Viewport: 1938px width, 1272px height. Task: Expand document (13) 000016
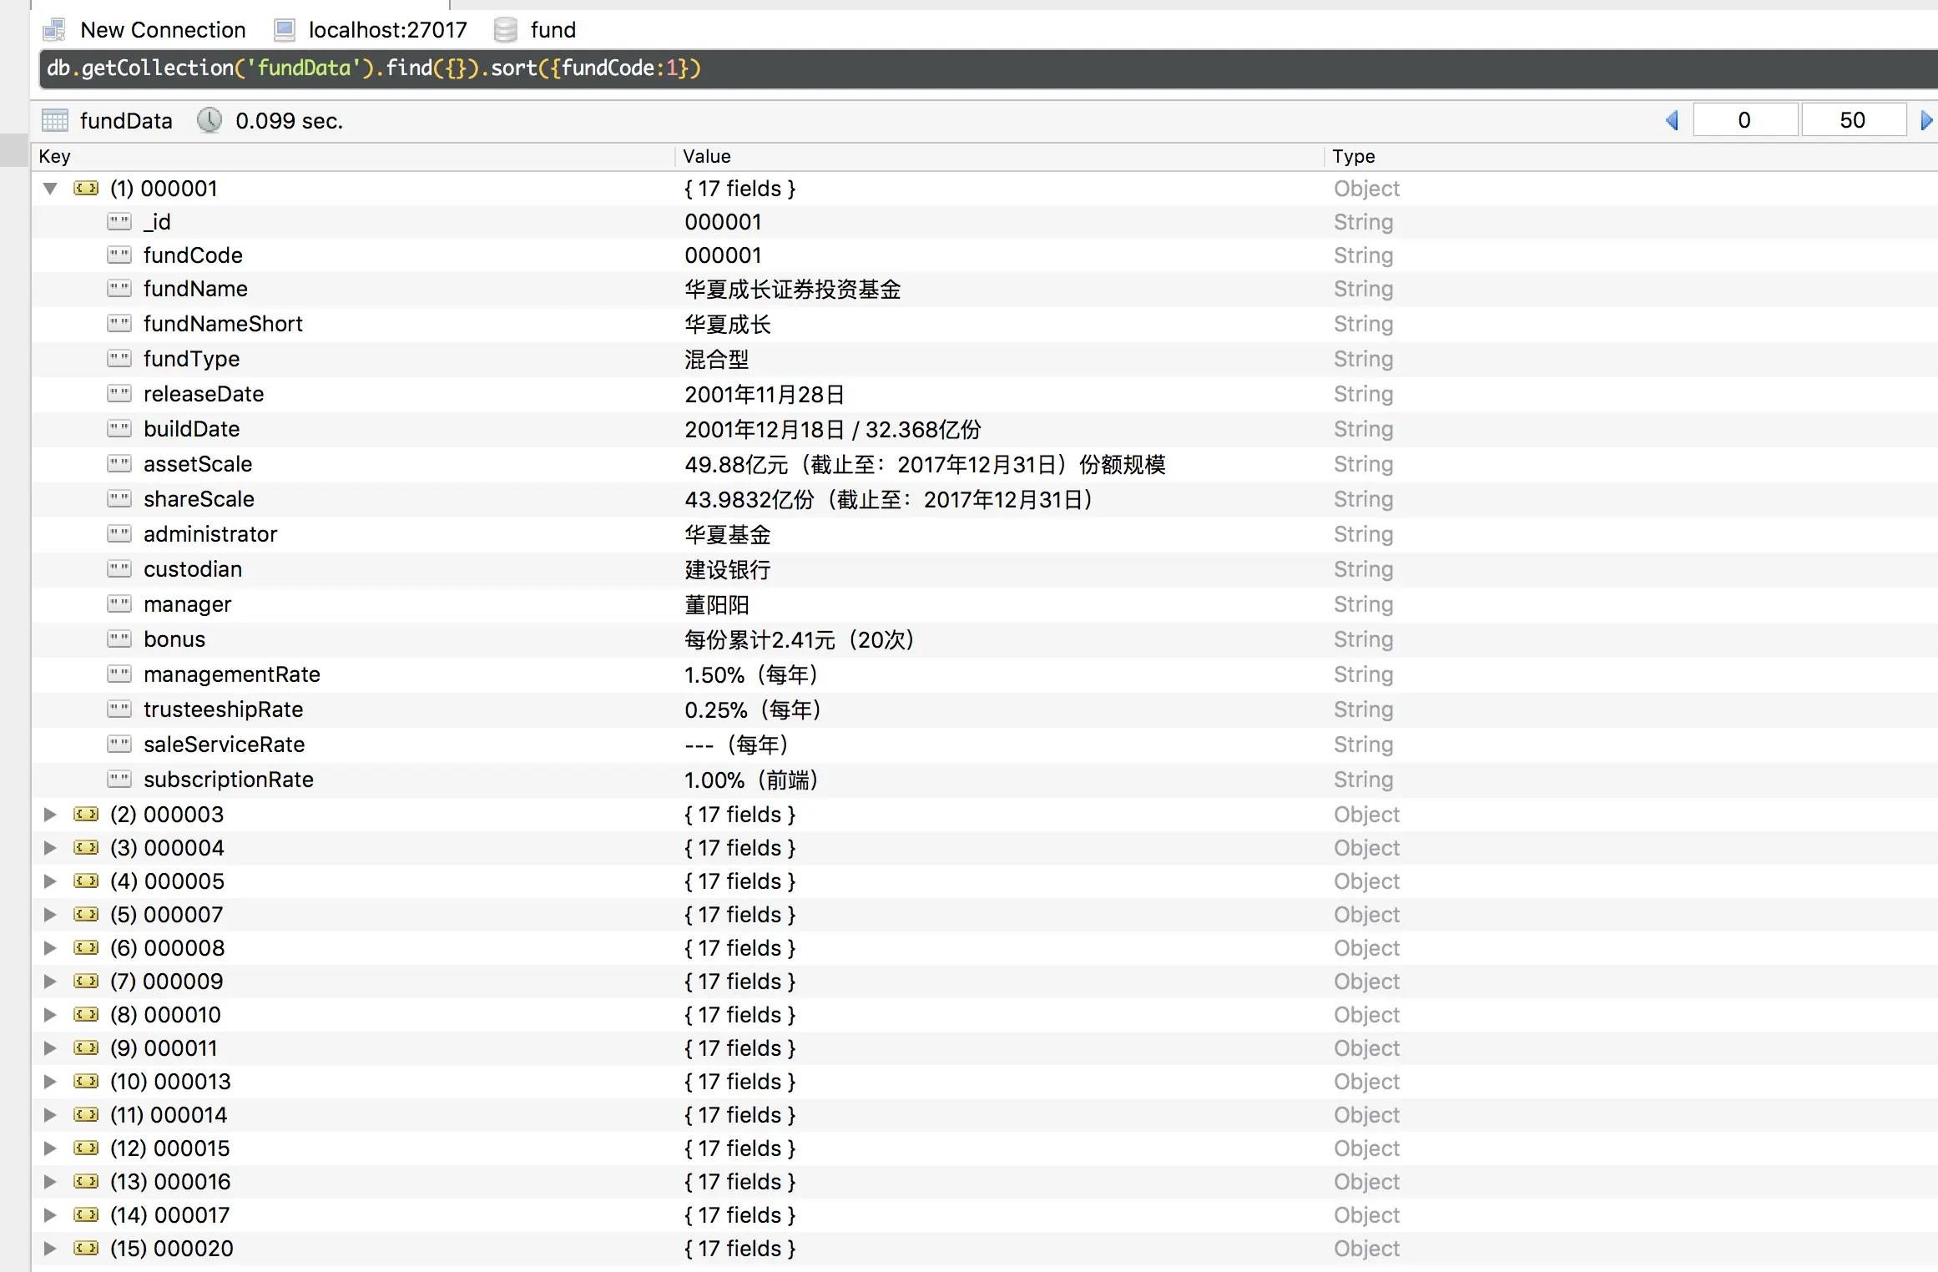click(50, 1181)
